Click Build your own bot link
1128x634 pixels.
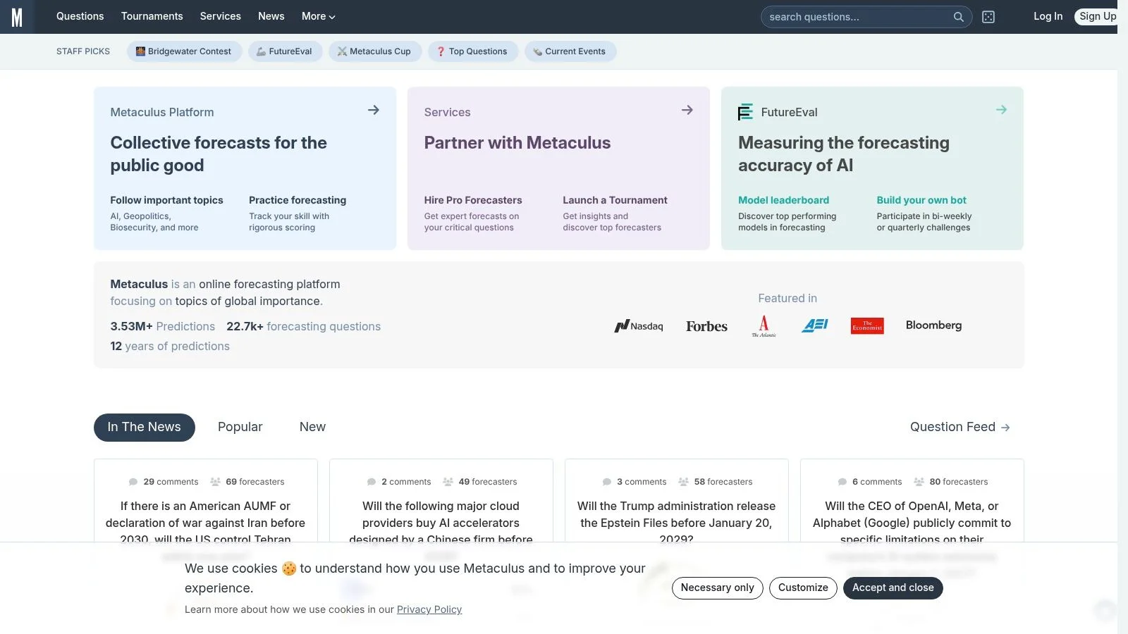point(921,200)
